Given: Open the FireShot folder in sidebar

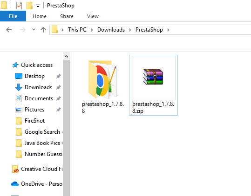Looking at the screenshot, I should coord(34,121).
